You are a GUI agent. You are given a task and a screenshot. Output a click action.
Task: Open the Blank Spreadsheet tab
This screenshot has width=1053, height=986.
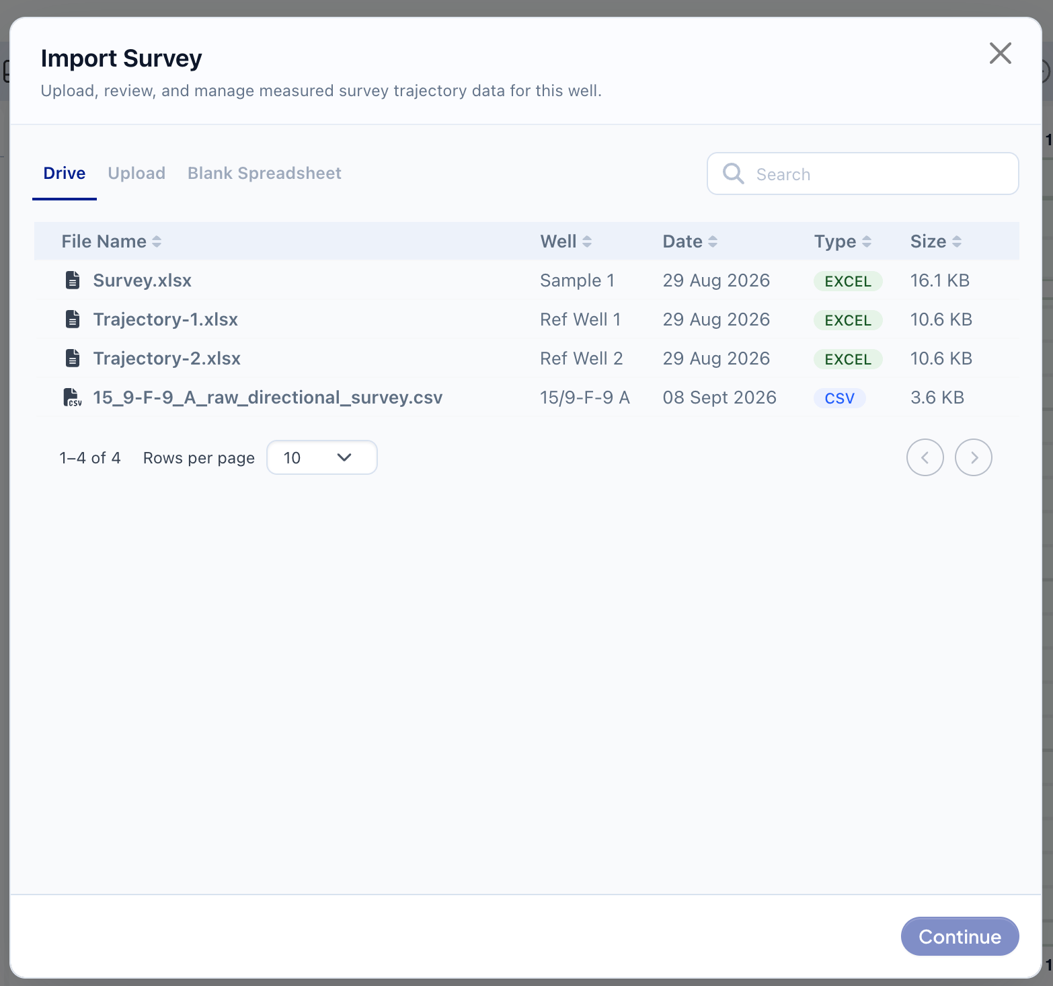tap(264, 174)
